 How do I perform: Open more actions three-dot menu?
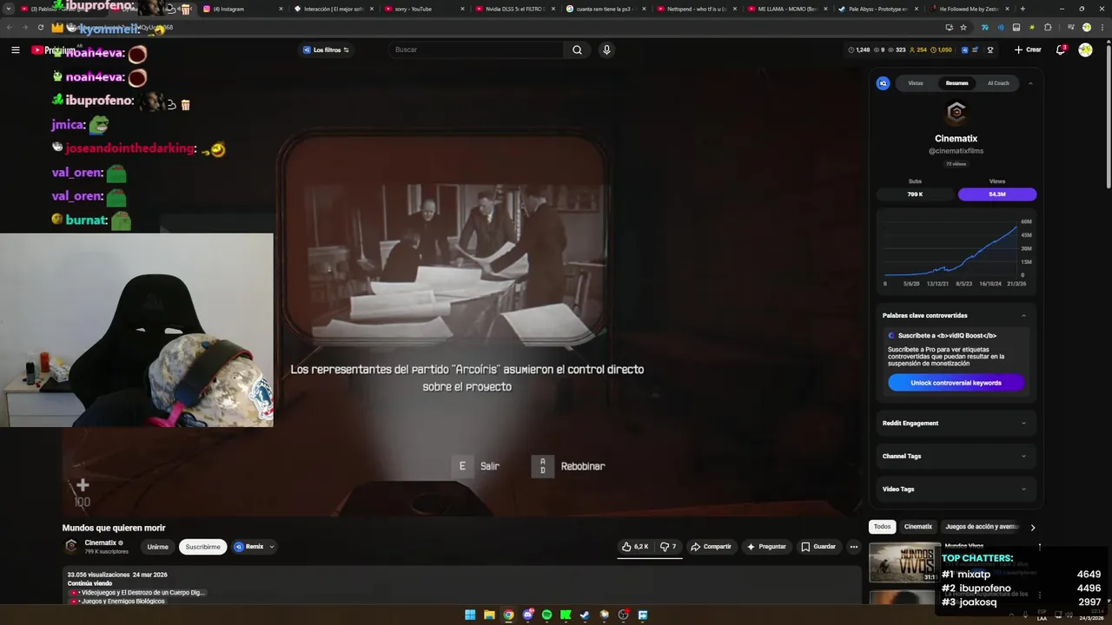854,547
